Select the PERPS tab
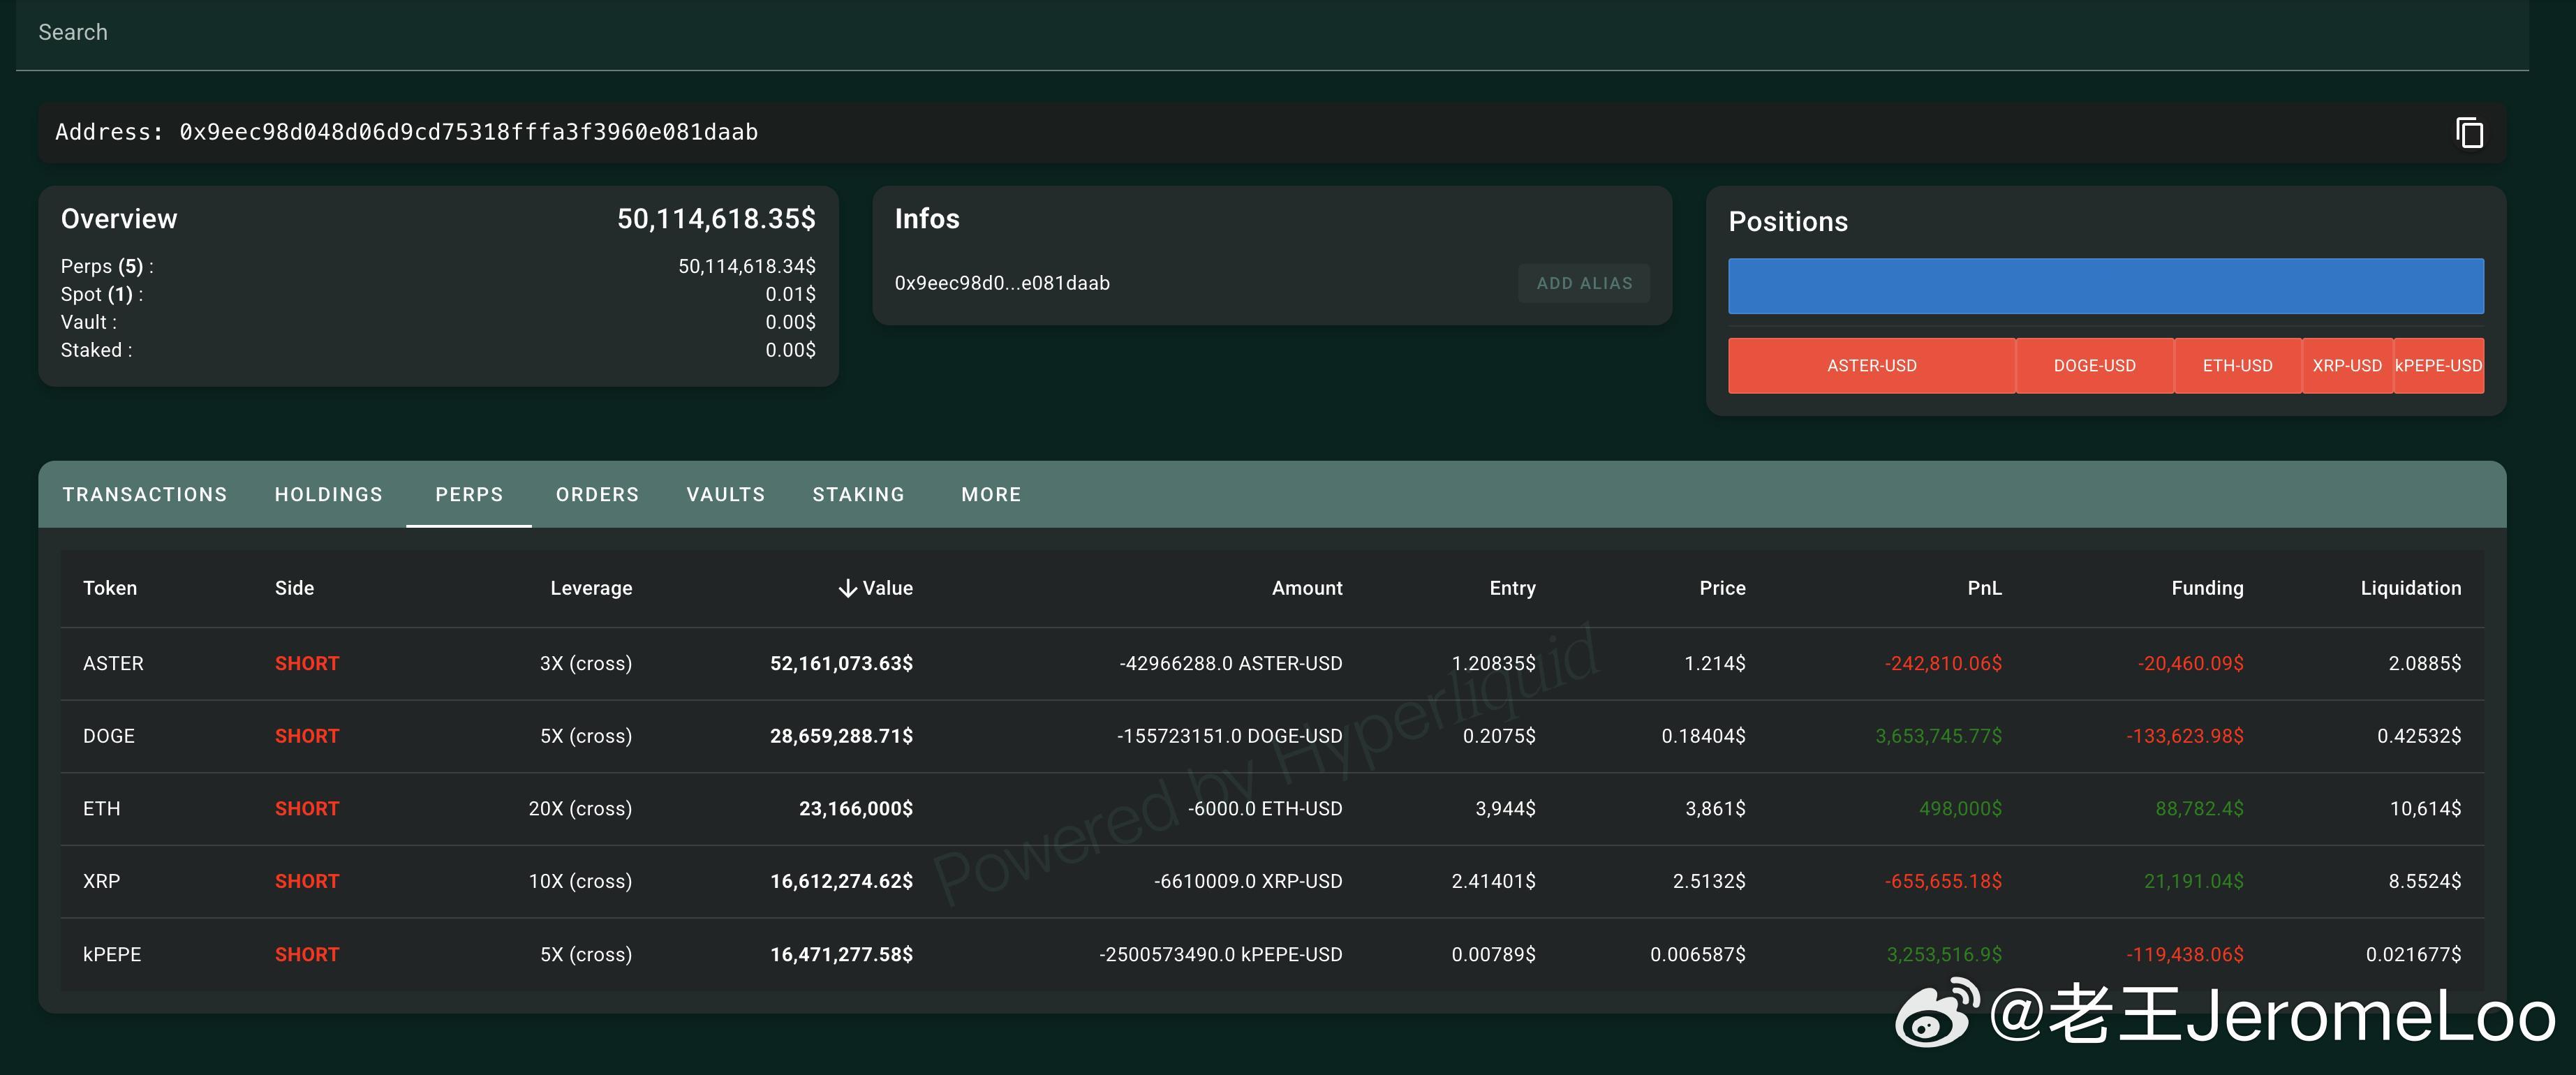Screen dimensions: 2576x1075 click(x=469, y=494)
